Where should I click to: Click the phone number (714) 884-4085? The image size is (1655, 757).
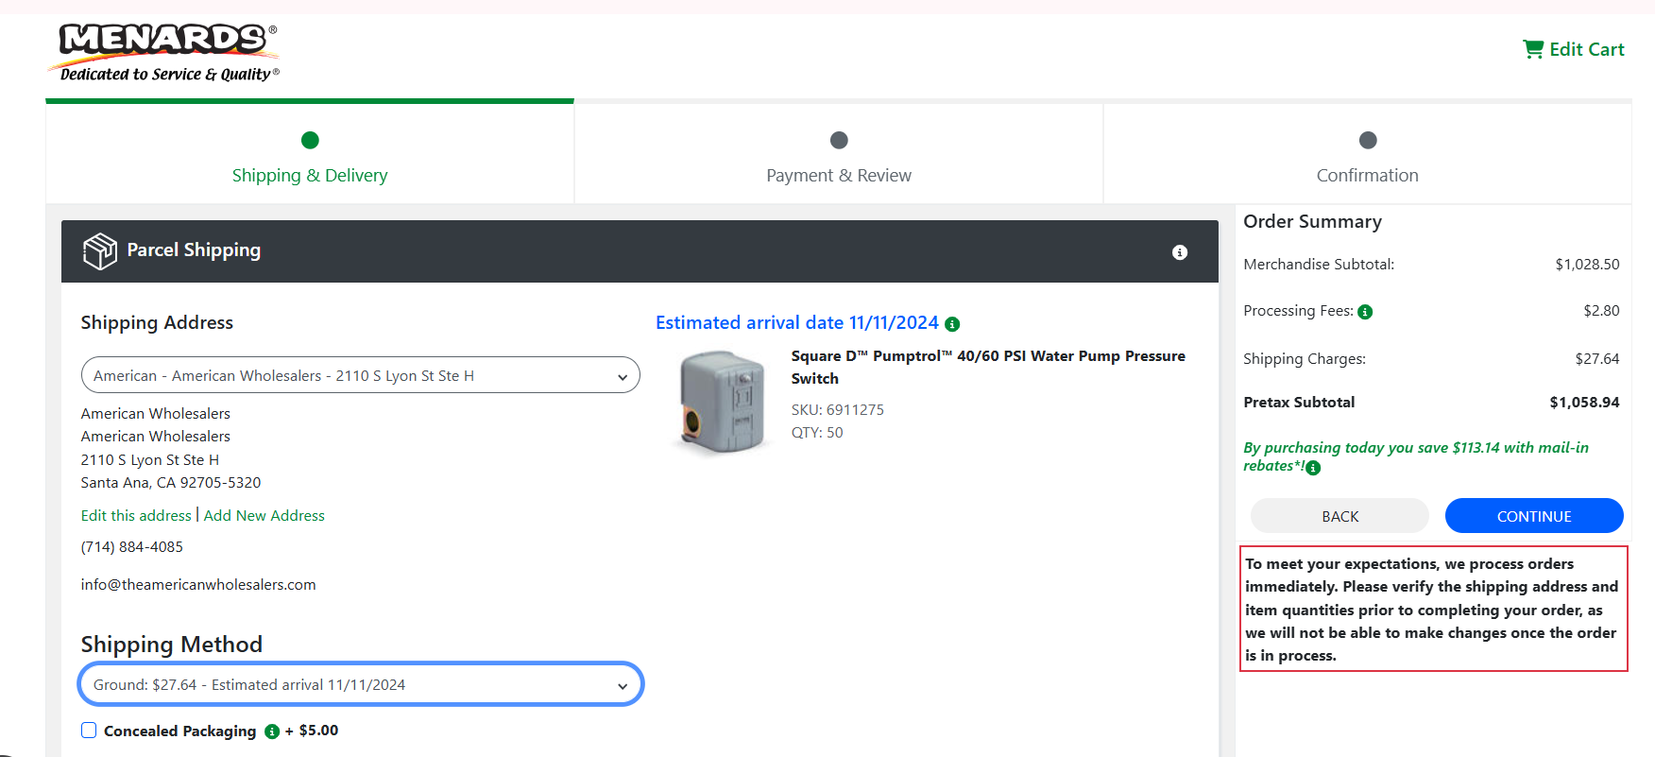[132, 547]
